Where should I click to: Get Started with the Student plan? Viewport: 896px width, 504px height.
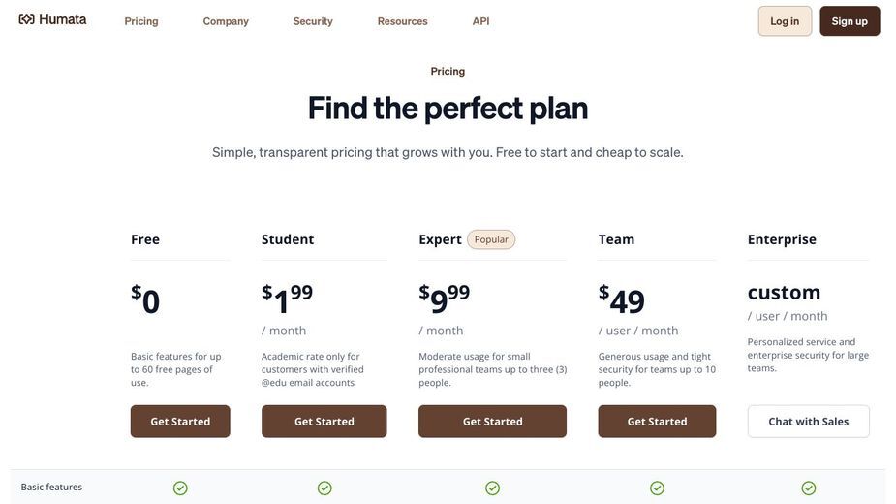click(324, 422)
